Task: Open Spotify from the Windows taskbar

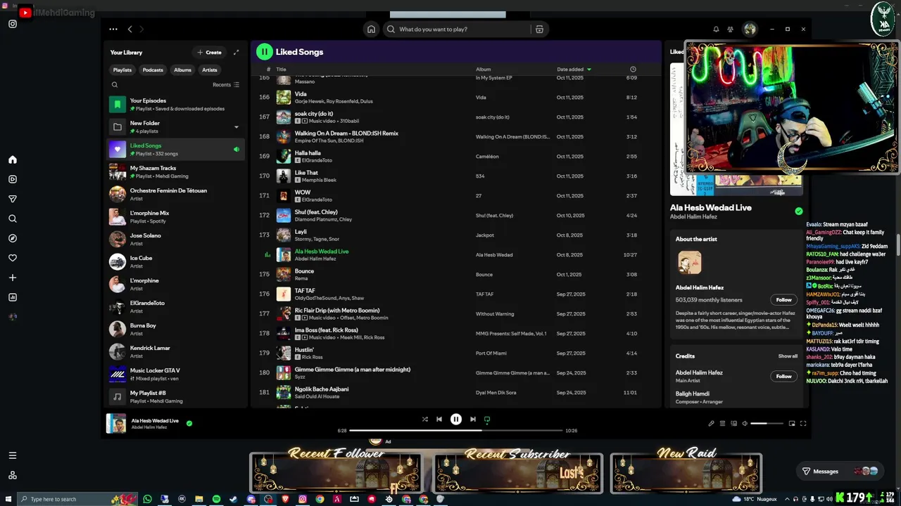Action: point(216,499)
